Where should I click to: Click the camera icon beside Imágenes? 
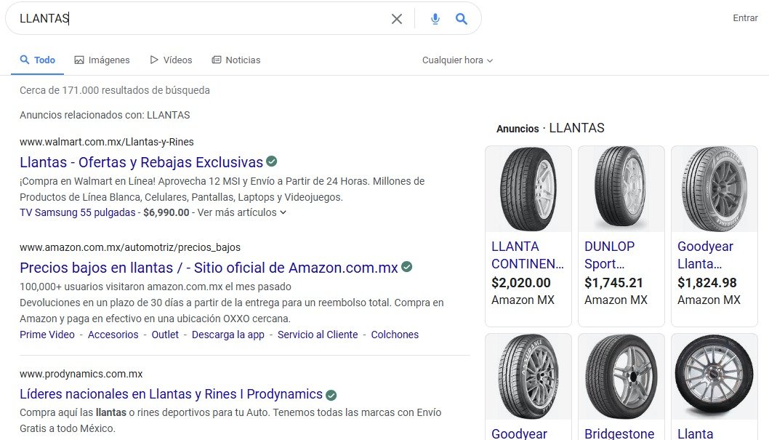point(78,60)
